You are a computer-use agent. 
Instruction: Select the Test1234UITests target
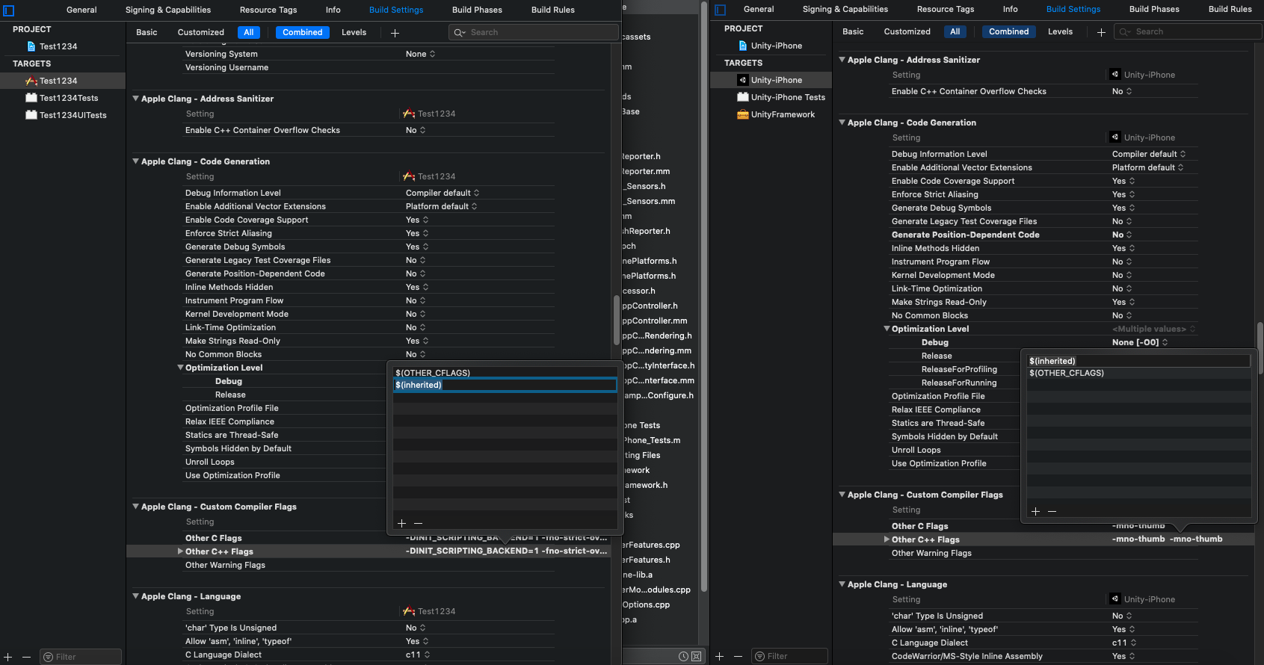point(66,115)
